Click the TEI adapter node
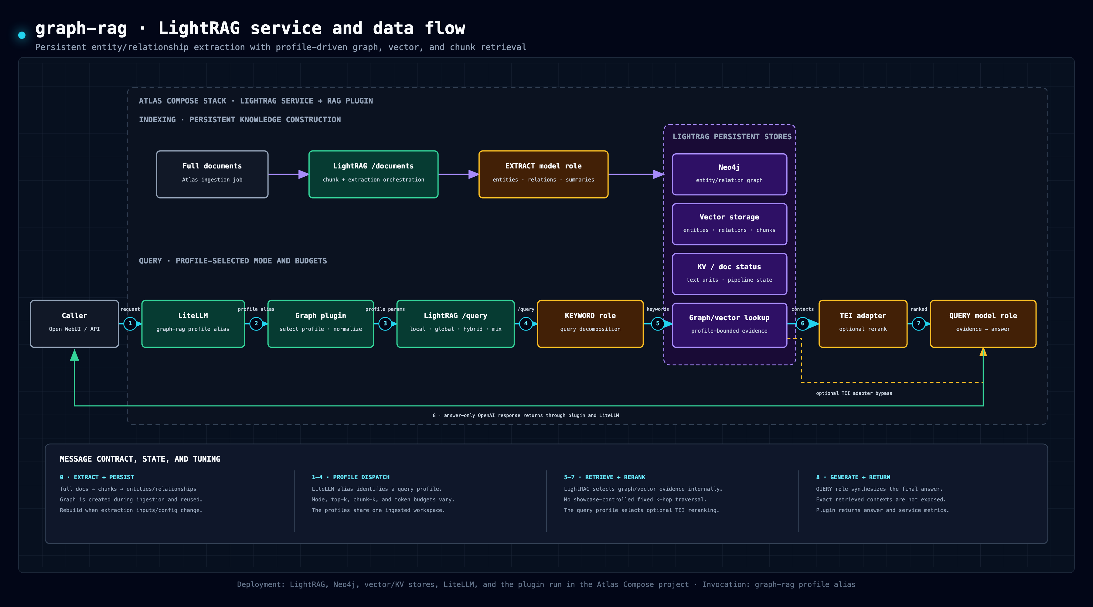Viewport: 1093px width, 607px height. 863,324
